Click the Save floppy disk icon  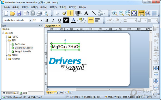pos(19,13)
